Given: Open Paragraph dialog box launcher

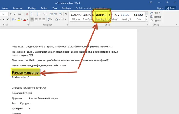Looking at the screenshot, I should pos(67,25).
